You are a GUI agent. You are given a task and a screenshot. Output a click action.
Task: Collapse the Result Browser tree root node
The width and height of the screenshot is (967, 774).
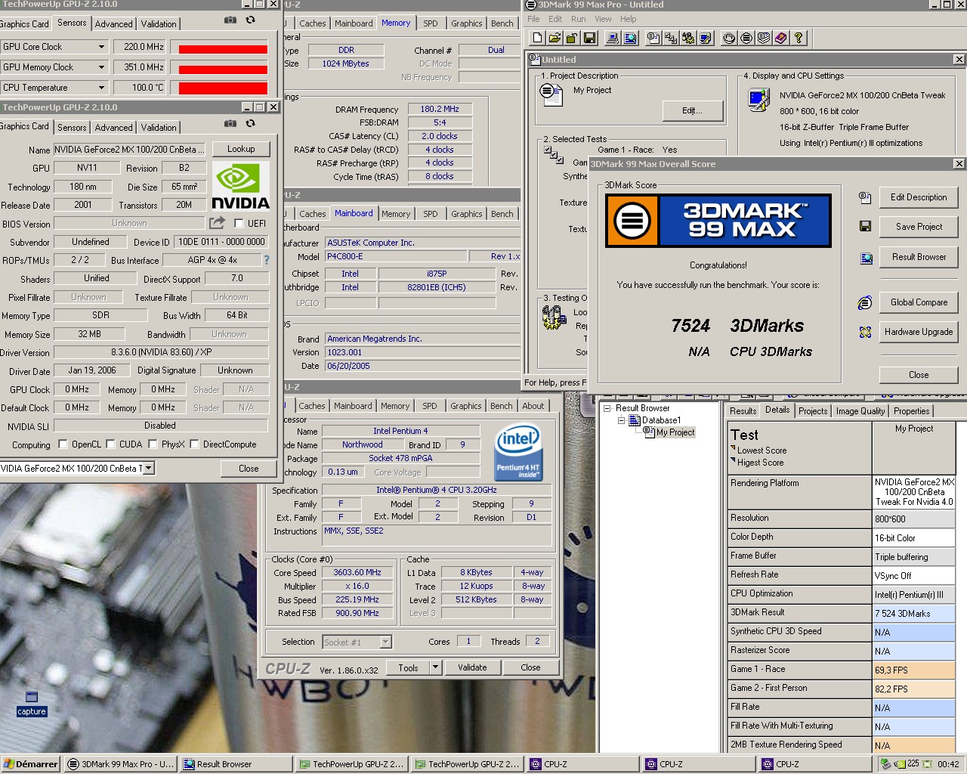[607, 408]
